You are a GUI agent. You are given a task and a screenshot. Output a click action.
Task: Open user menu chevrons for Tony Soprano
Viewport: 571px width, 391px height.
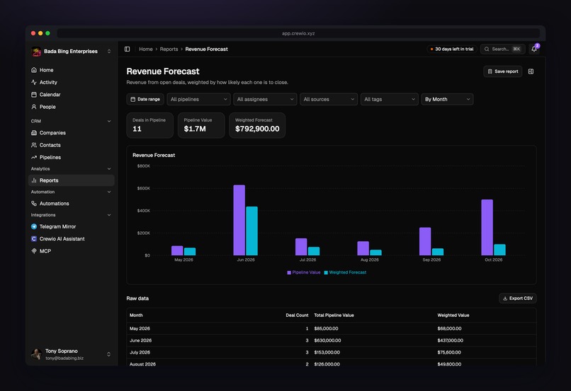coord(108,354)
